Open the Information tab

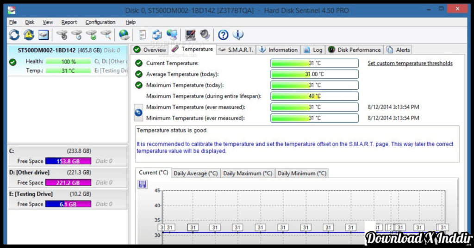(x=278, y=50)
